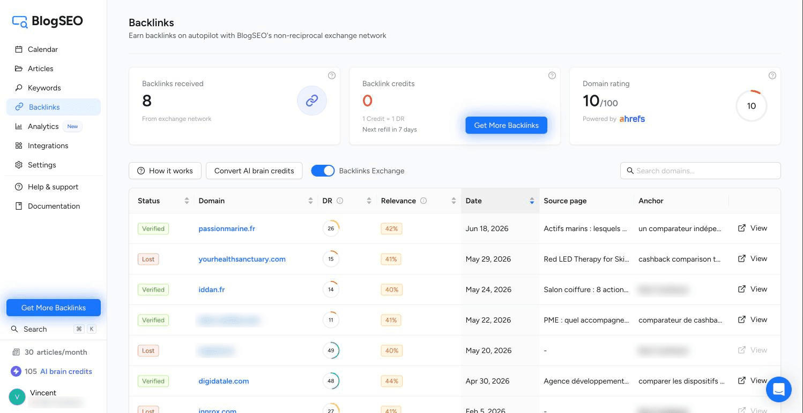The height and width of the screenshot is (413, 803).
Task: Click the external link icon for iddan.fr row
Action: click(742, 289)
